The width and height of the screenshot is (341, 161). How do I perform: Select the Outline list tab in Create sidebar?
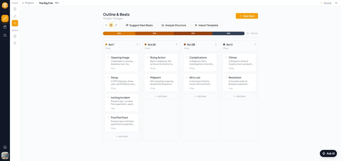pyautogui.click(x=15, y=23)
